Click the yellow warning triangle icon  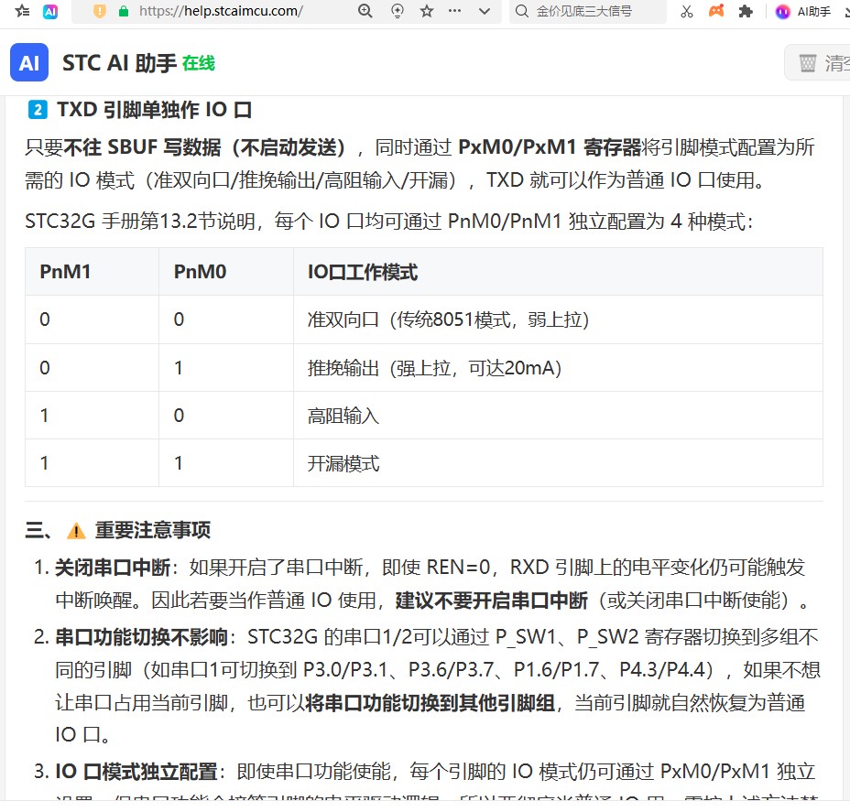(76, 531)
